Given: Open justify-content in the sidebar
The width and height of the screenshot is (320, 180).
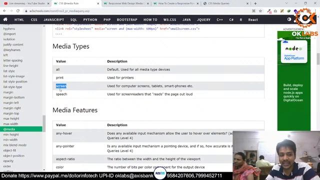Looking at the screenshot, I should click(13, 44).
